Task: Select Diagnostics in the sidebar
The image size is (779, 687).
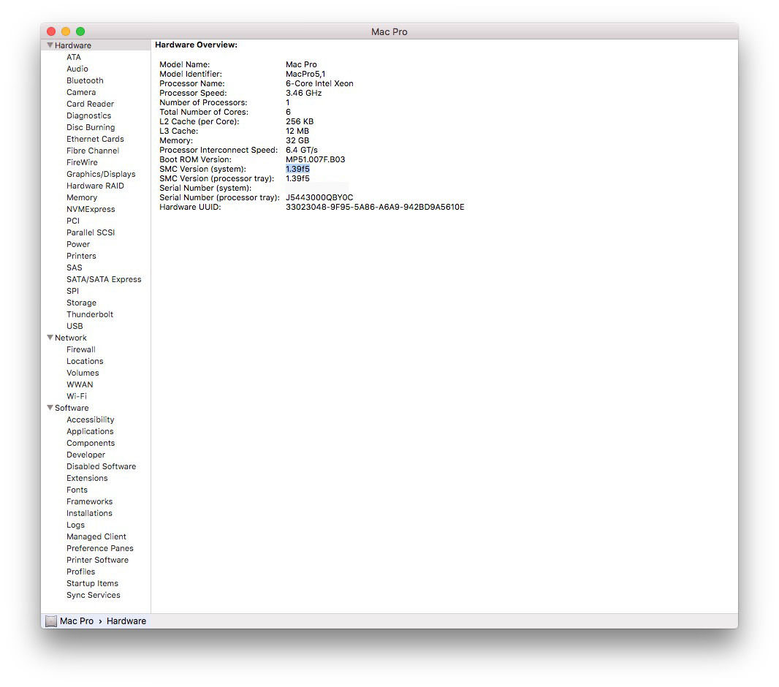Action: tap(88, 115)
